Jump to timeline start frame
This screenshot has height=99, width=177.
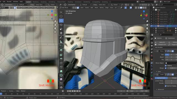[68, 91]
